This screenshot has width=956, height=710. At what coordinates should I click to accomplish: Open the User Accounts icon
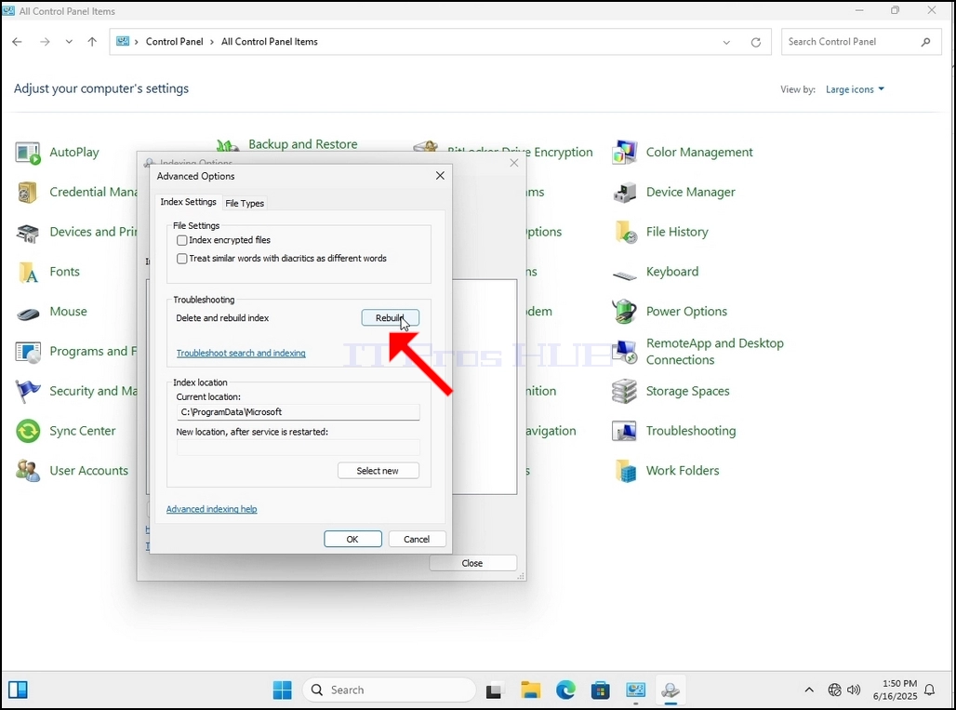[28, 471]
